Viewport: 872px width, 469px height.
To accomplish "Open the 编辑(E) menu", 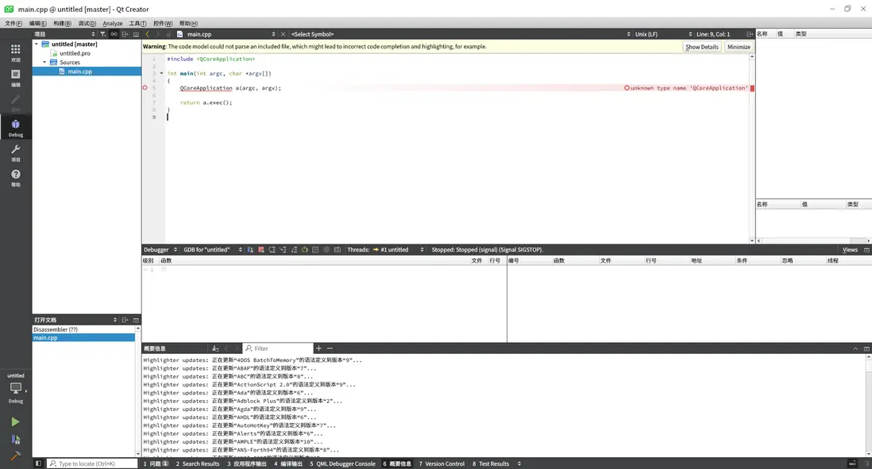I will tap(38, 23).
